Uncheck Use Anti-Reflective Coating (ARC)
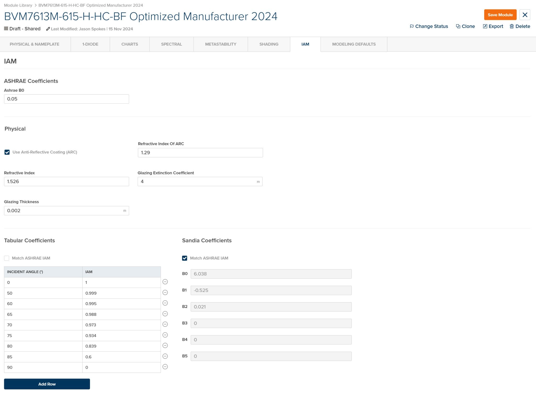 coord(7,152)
